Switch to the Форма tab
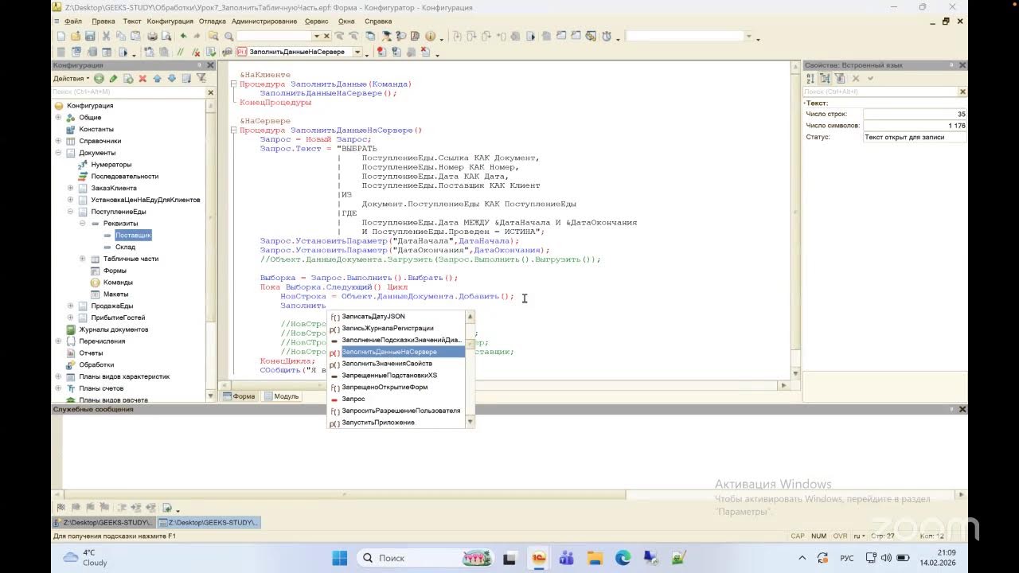 239,396
